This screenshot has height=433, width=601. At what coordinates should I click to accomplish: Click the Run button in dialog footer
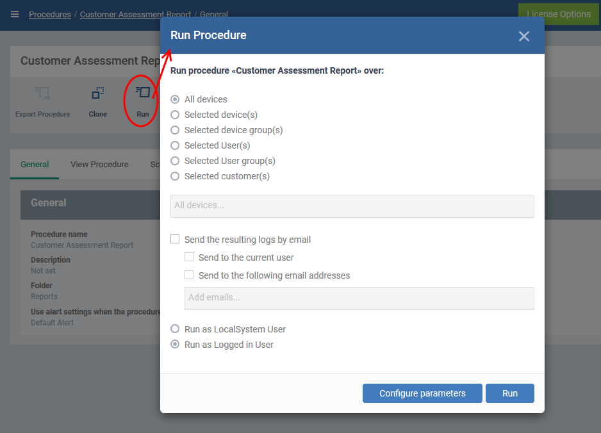point(510,393)
